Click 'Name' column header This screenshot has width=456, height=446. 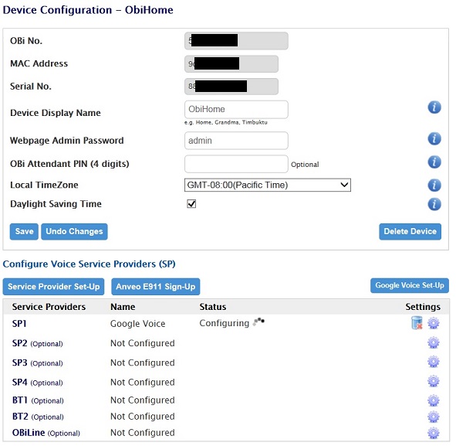click(x=123, y=307)
